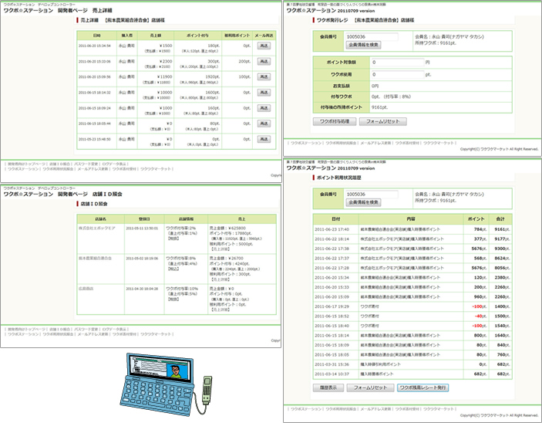Screen dimensions: 542x423
Task: Click member number field in point history page
Action: click(x=372, y=193)
